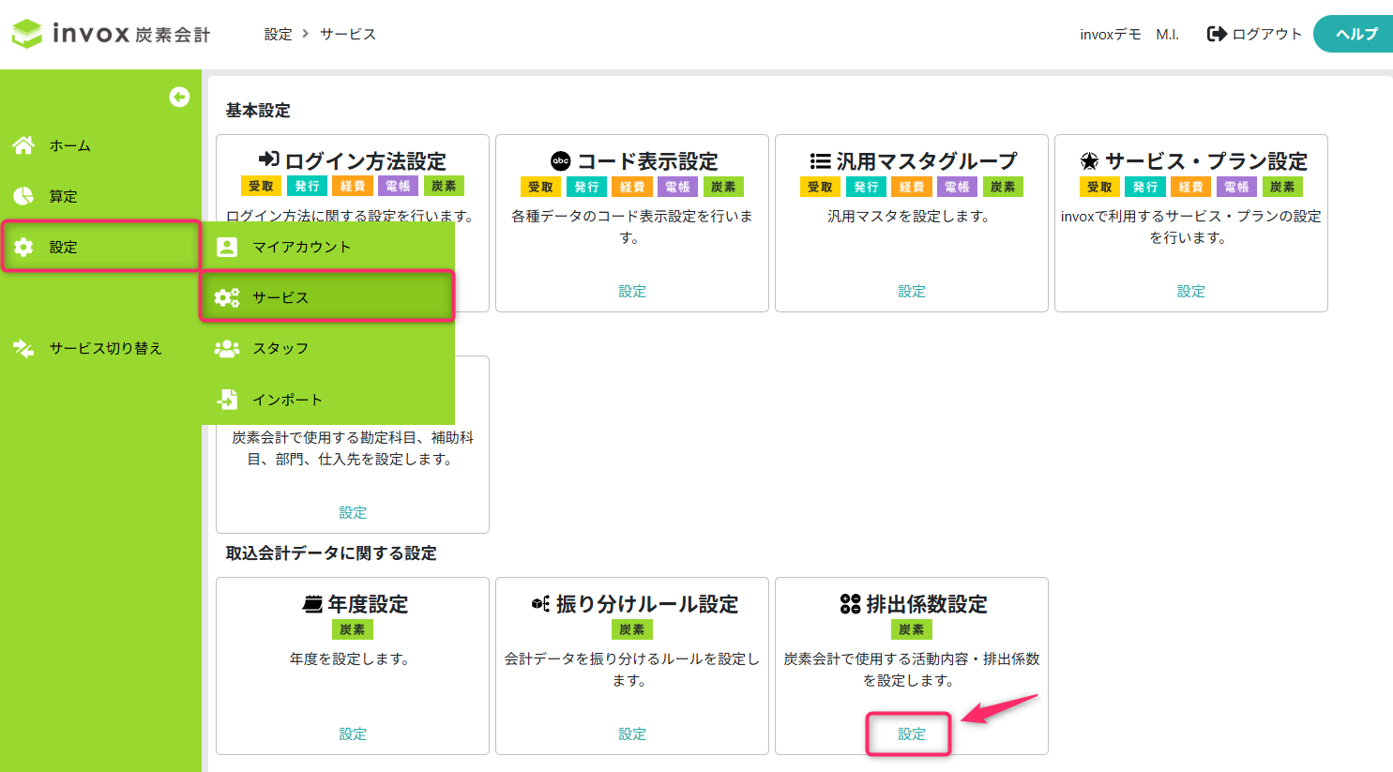The width and height of the screenshot is (1393, 772).
Task: Click 設定 link under コード表示設定
Action: click(x=632, y=291)
